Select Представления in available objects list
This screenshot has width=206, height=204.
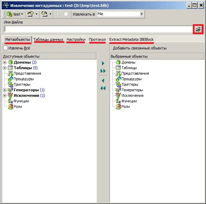point(27,73)
